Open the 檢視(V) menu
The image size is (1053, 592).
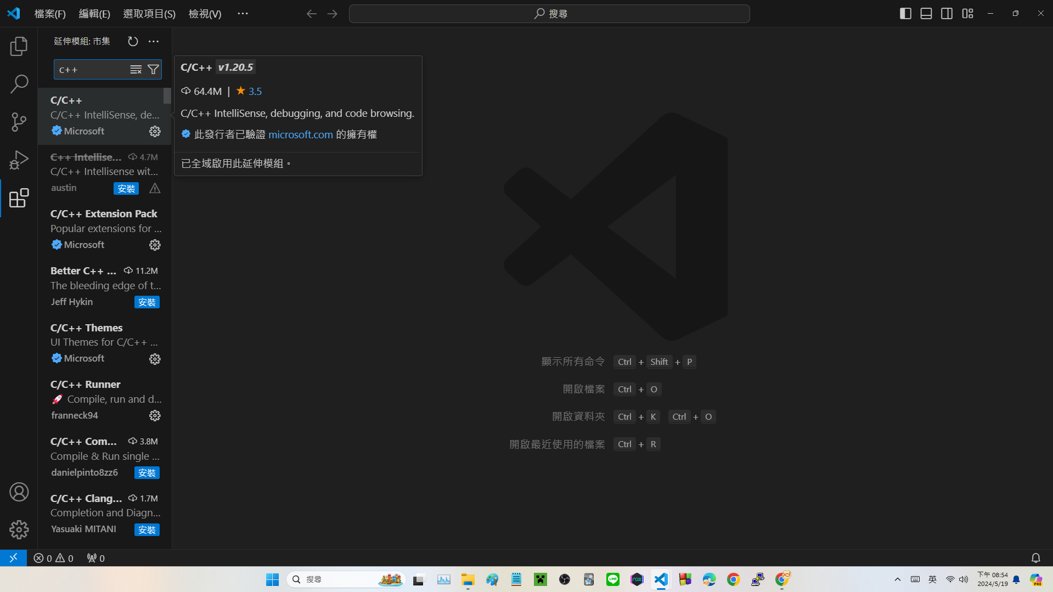[205, 14]
